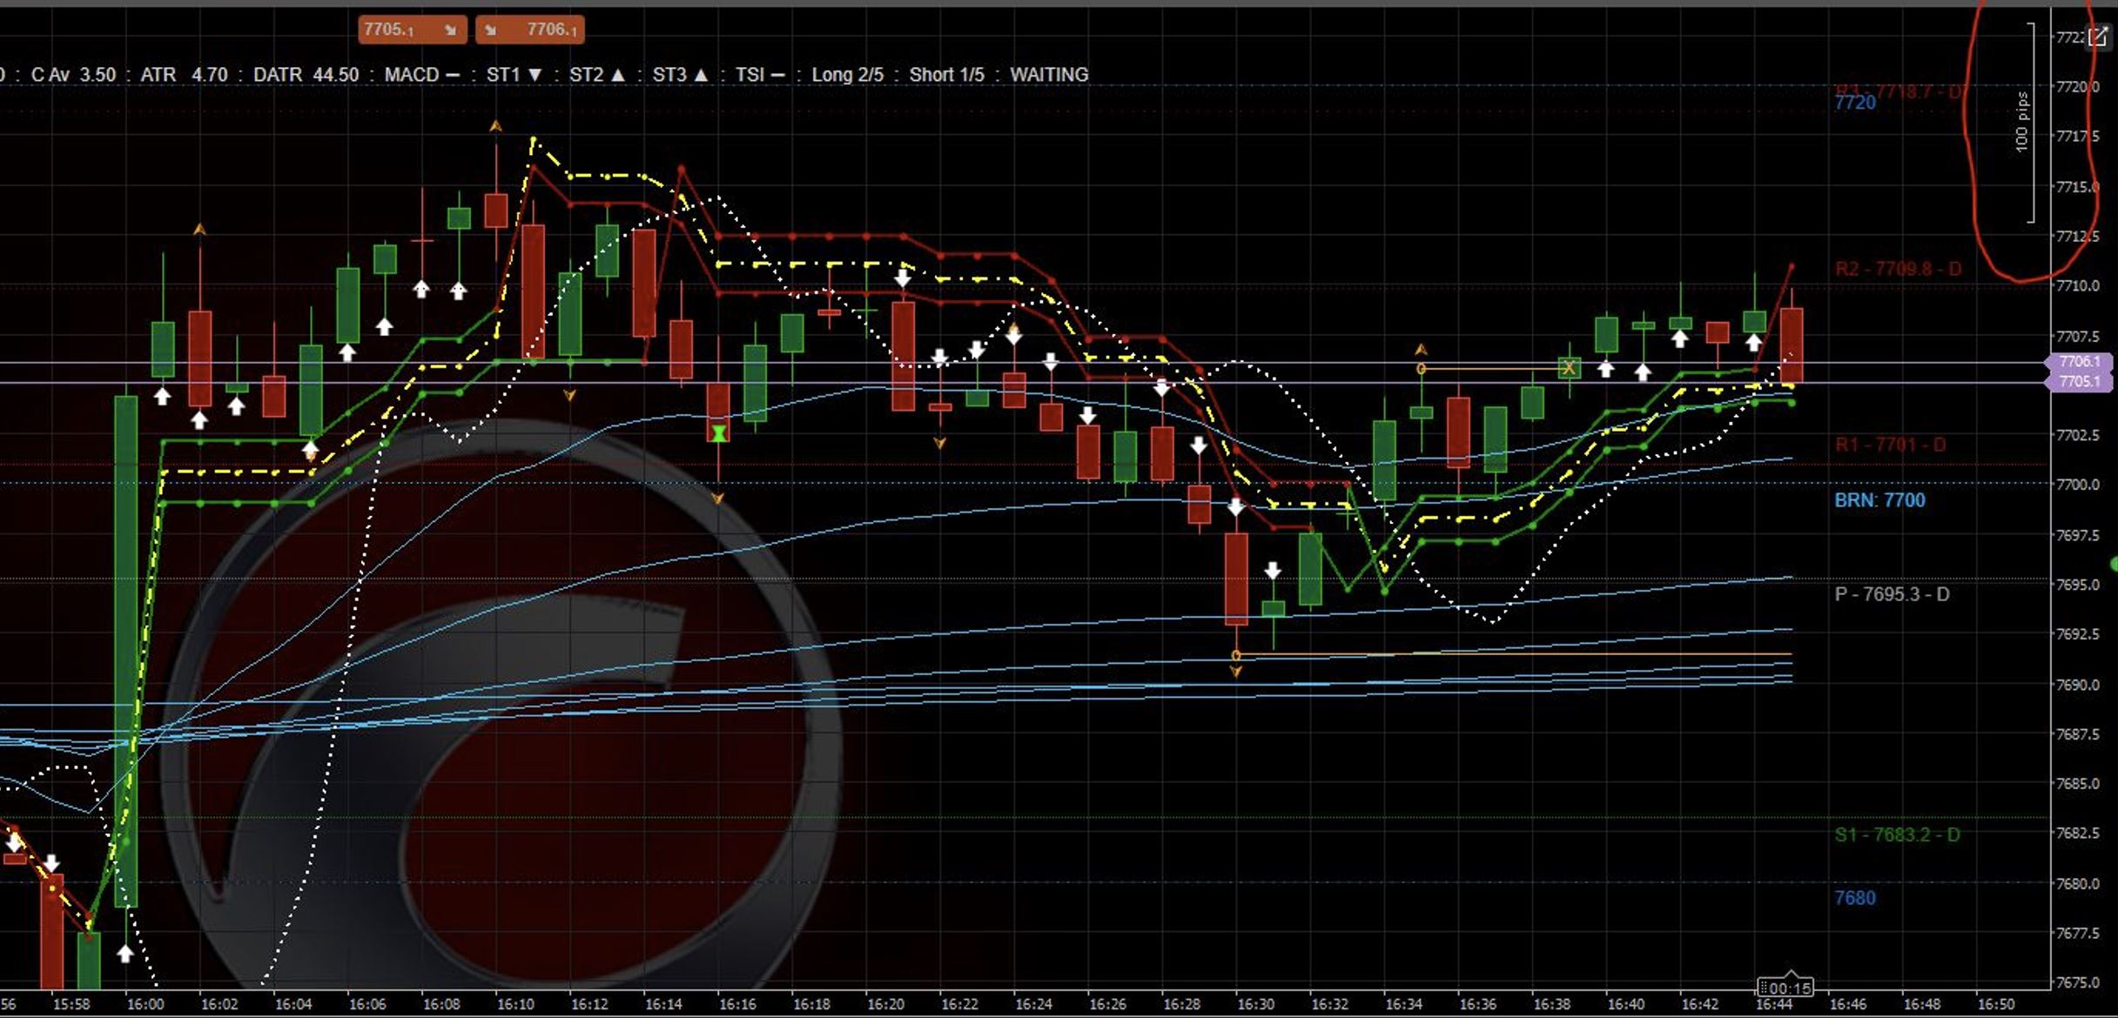The width and height of the screenshot is (2118, 1018).
Task: Click the last red candle at 16:44
Action: click(1792, 345)
